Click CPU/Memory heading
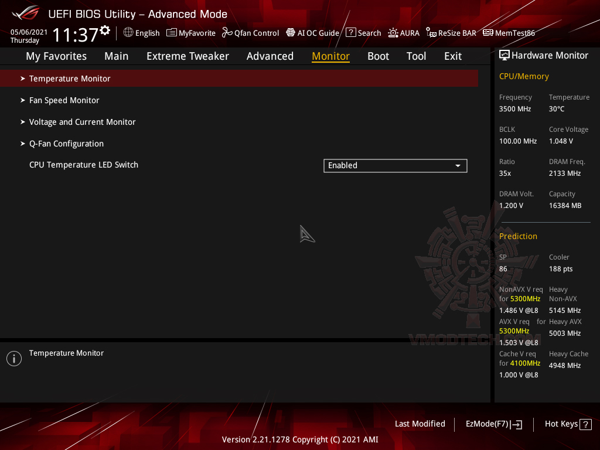The width and height of the screenshot is (600, 450). 524,77
